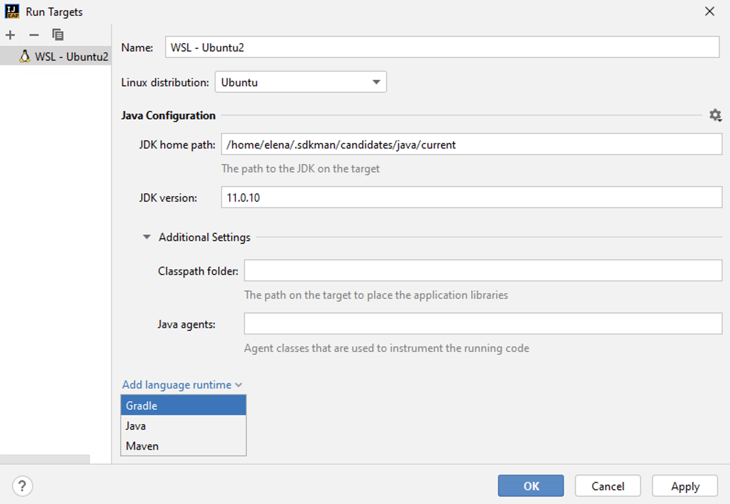
Task: Choose Gradle from the runtime list
Action: click(183, 405)
